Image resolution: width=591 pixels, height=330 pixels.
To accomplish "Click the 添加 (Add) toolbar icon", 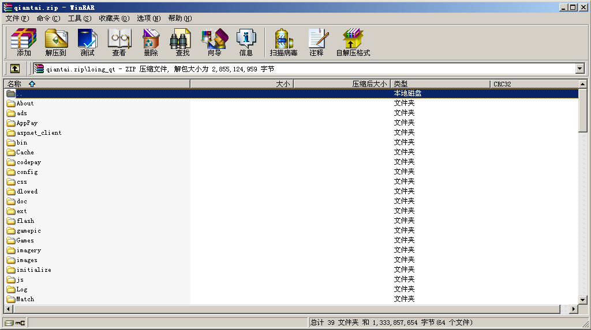I will [x=24, y=43].
